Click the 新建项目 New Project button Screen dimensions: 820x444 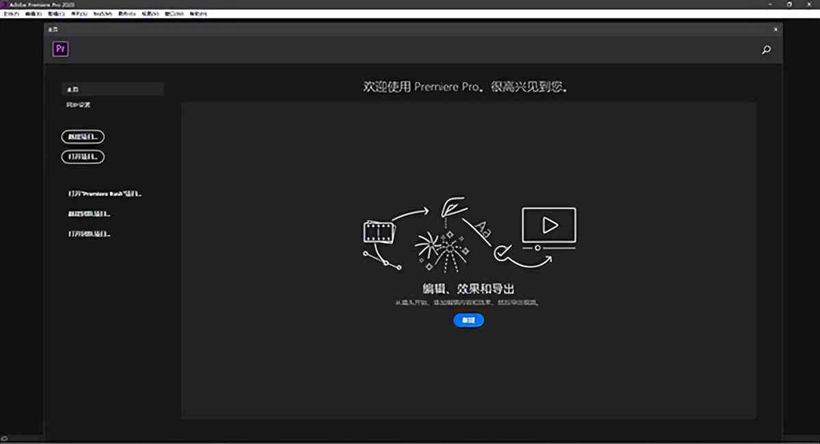coord(83,137)
